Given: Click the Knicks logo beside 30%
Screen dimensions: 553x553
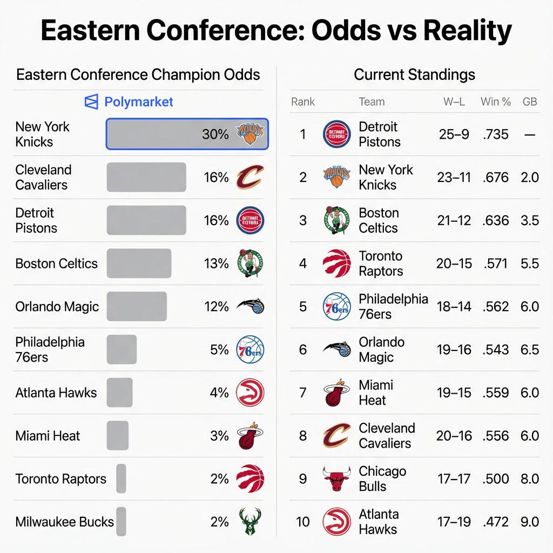Looking at the screenshot, I should 249,134.
